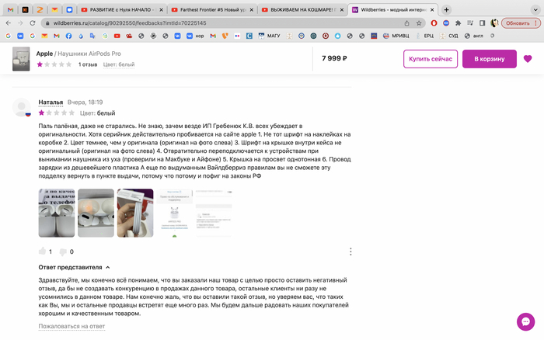Image resolution: width=544 pixels, height=340 pixels.
Task: Select the pinned Gmail tab
Action: click(10, 10)
